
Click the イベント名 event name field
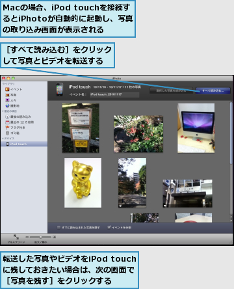114,94
